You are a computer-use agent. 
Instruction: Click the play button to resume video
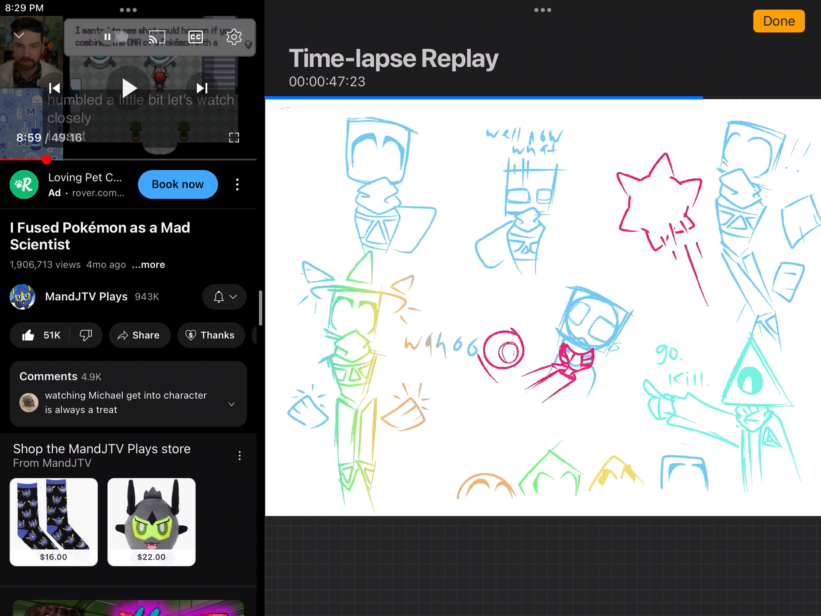pyautogui.click(x=129, y=87)
